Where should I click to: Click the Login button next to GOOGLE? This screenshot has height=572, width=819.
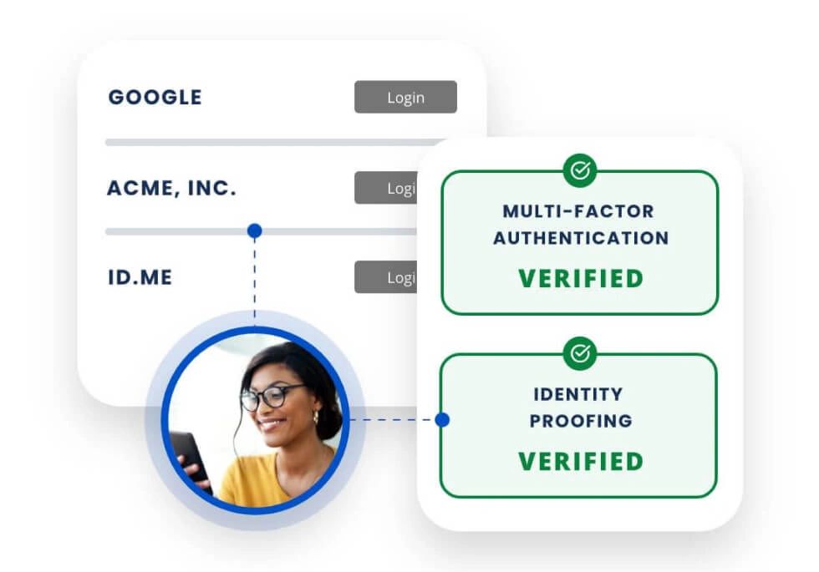coord(406,97)
